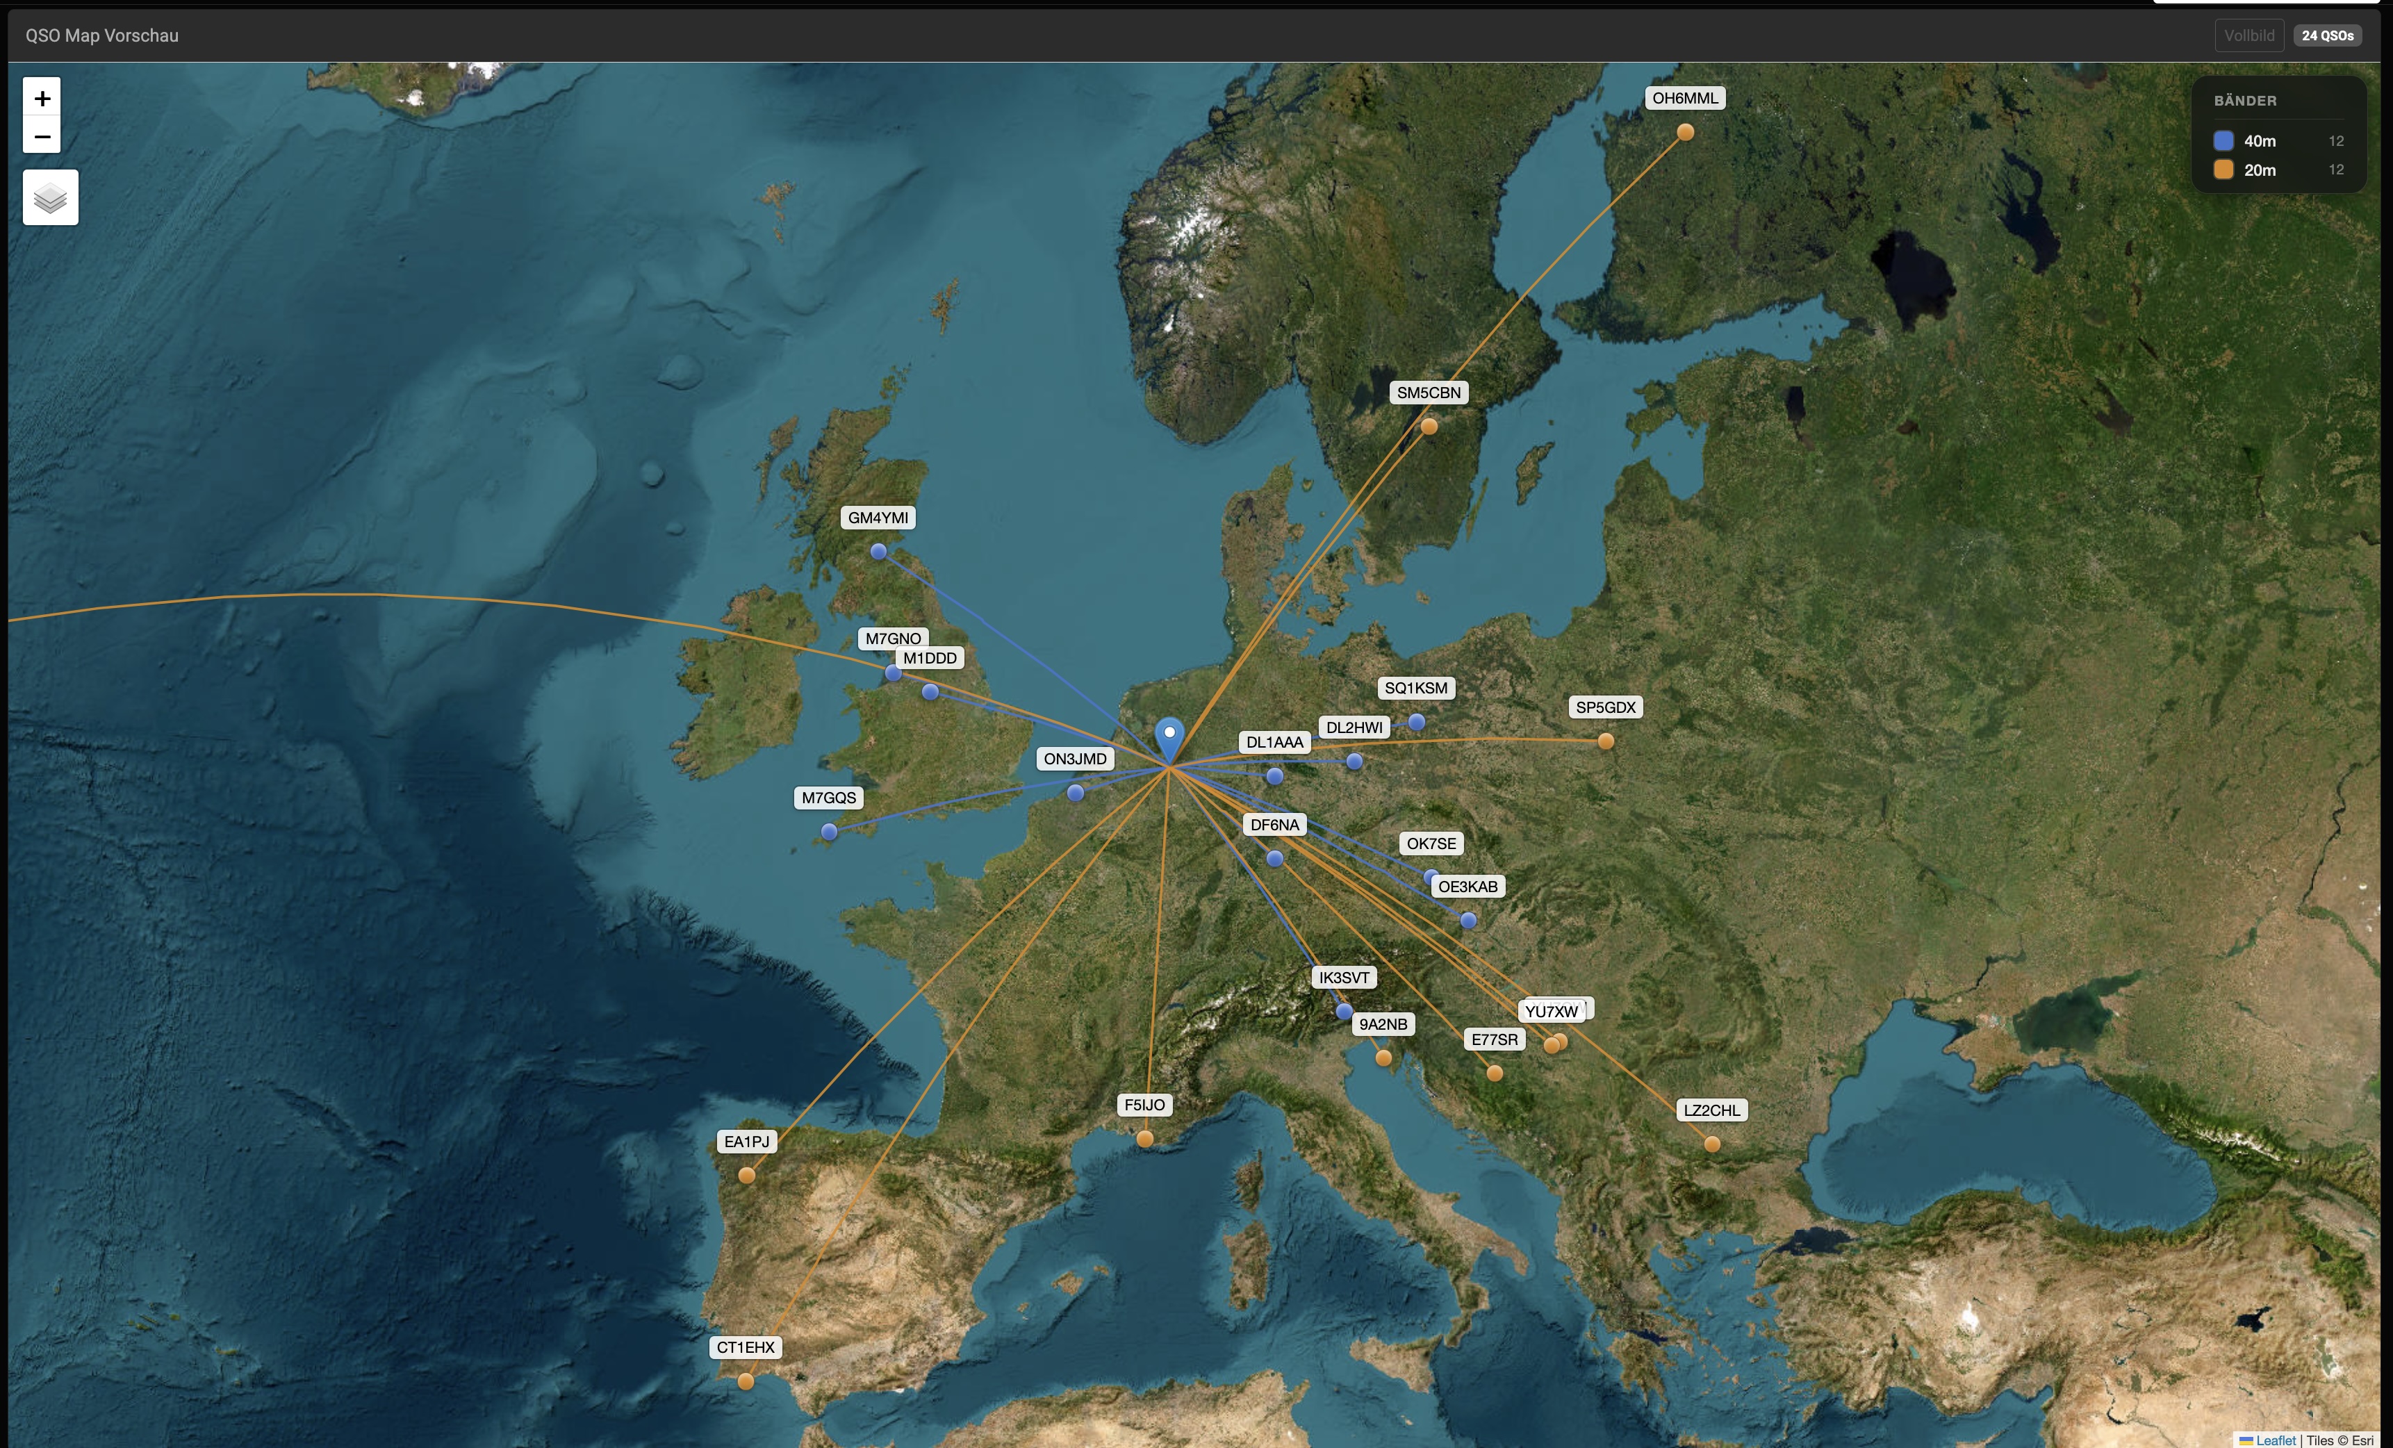Click the SM5CBN callsign label
Screen dimensions: 2393x1448
(x=1429, y=393)
